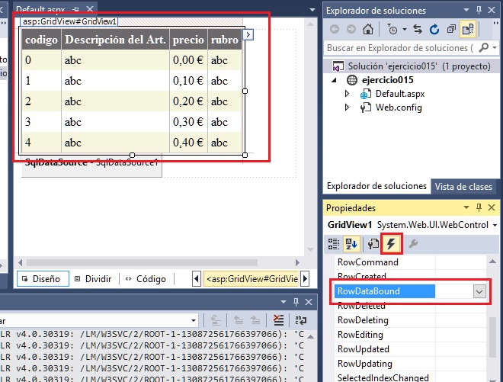Screen dimensions: 503x382
Task: Refresh the Solution Explorer
Action: coord(434,29)
